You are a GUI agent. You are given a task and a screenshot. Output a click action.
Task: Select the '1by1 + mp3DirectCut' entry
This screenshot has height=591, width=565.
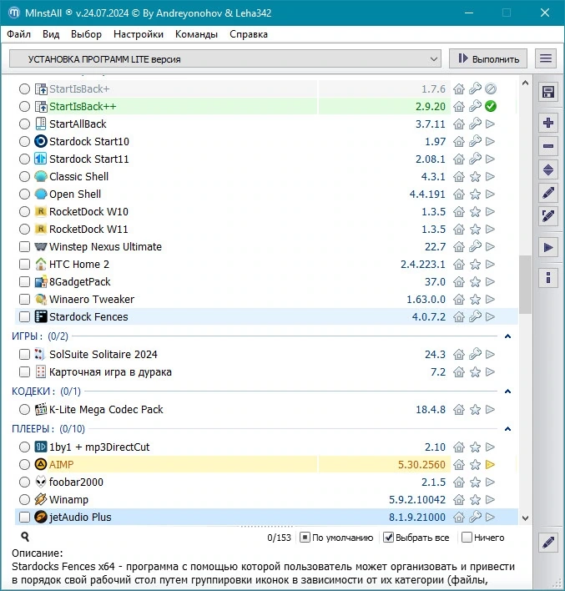pyautogui.click(x=99, y=447)
